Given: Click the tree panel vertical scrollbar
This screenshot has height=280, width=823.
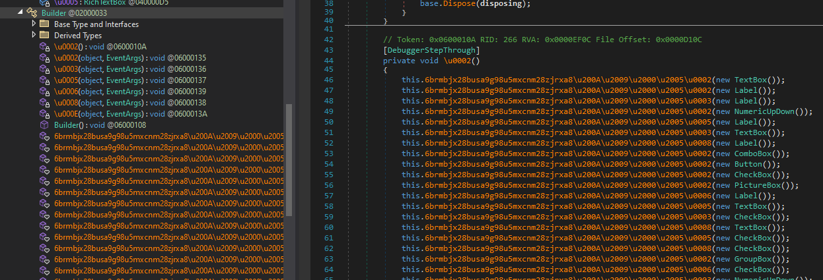Looking at the screenshot, I should 288,158.
